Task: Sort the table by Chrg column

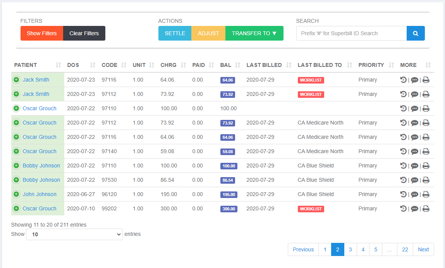Action: tap(173, 65)
